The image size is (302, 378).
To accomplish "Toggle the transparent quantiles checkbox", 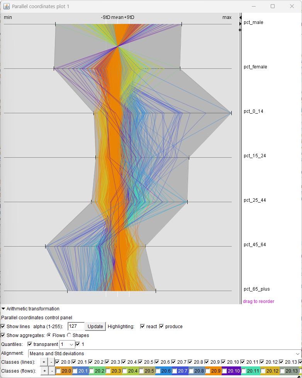I will pos(30,344).
